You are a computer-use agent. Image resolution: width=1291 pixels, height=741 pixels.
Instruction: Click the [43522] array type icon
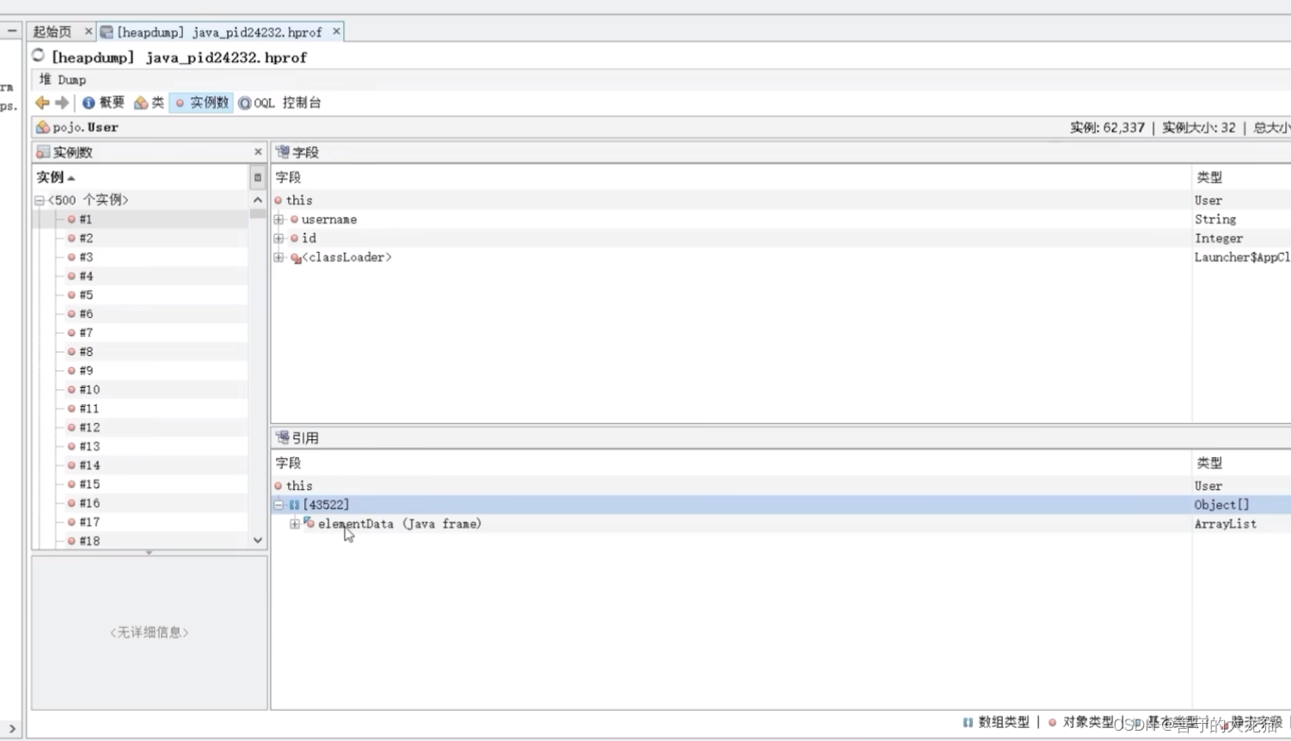pos(294,505)
